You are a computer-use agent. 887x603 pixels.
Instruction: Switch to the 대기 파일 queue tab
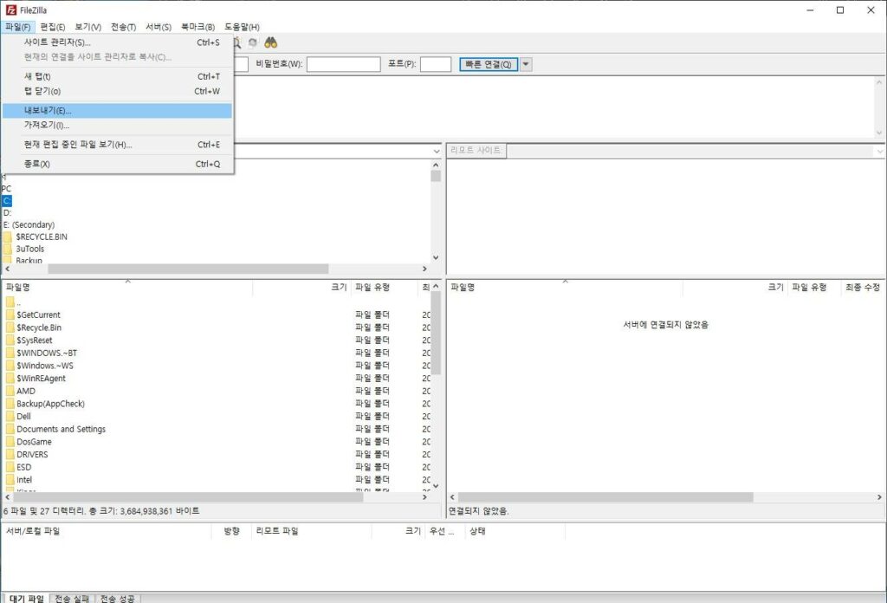[27, 598]
